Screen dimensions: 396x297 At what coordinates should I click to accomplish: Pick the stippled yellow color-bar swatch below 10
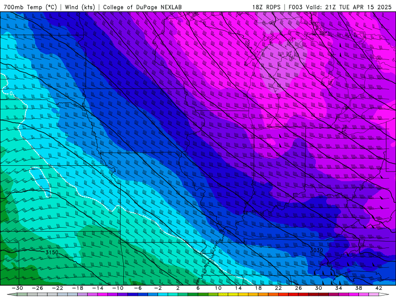coord(223,295)
